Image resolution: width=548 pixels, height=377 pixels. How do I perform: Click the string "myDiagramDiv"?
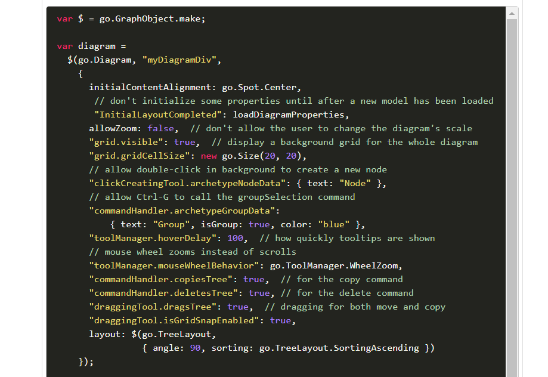coord(179,60)
